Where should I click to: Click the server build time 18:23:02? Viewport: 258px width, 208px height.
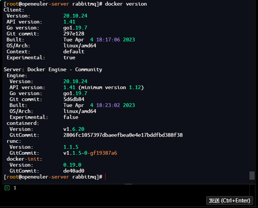pyautogui.click(x=108, y=105)
